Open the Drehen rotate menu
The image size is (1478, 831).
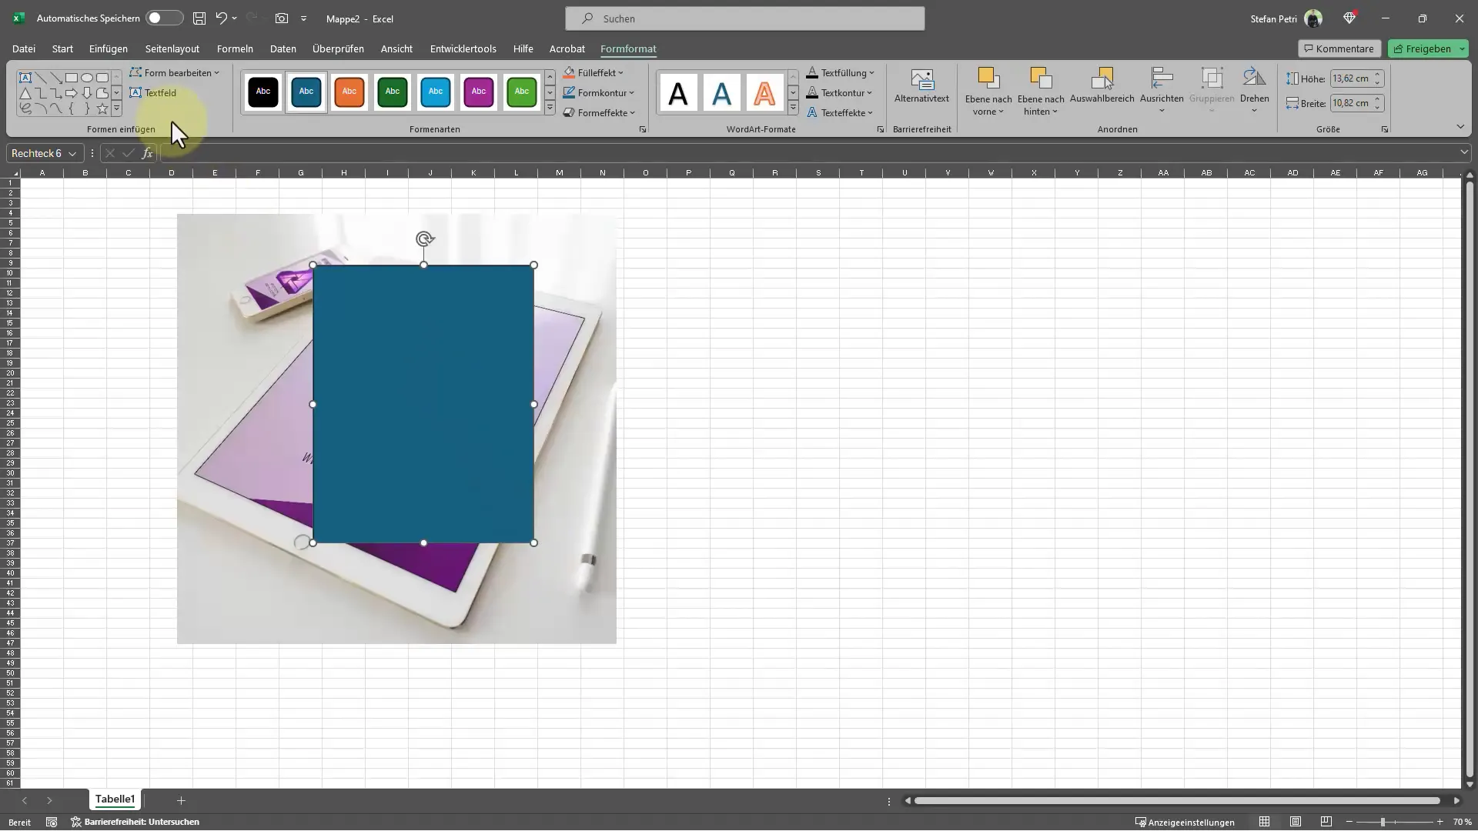(1254, 91)
